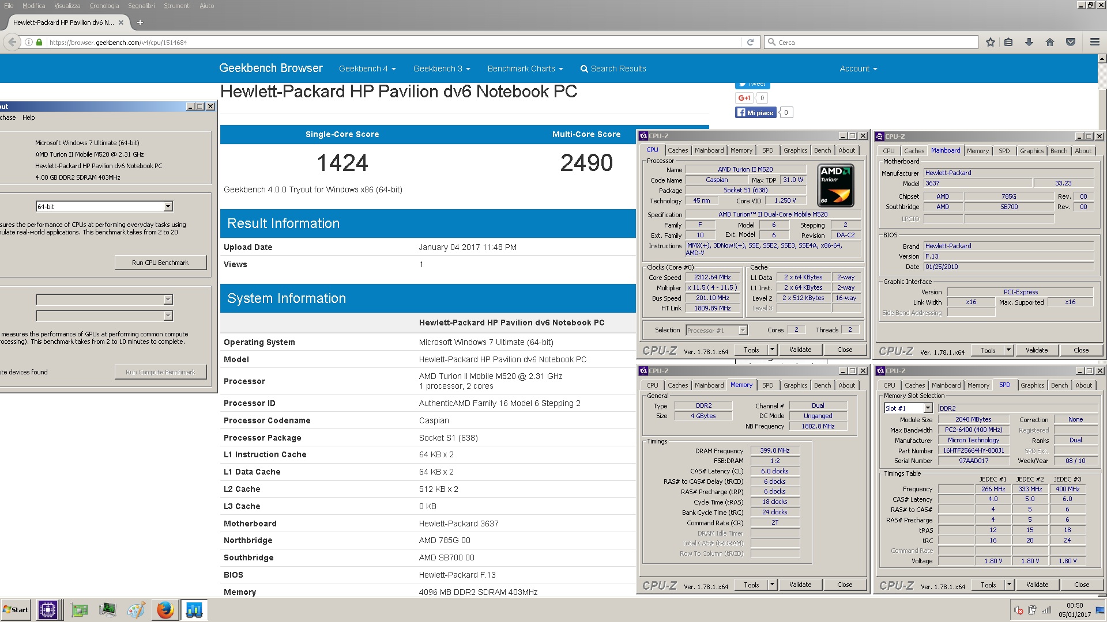
Task: Expand the Benchmark Charts dropdown
Action: coord(525,69)
